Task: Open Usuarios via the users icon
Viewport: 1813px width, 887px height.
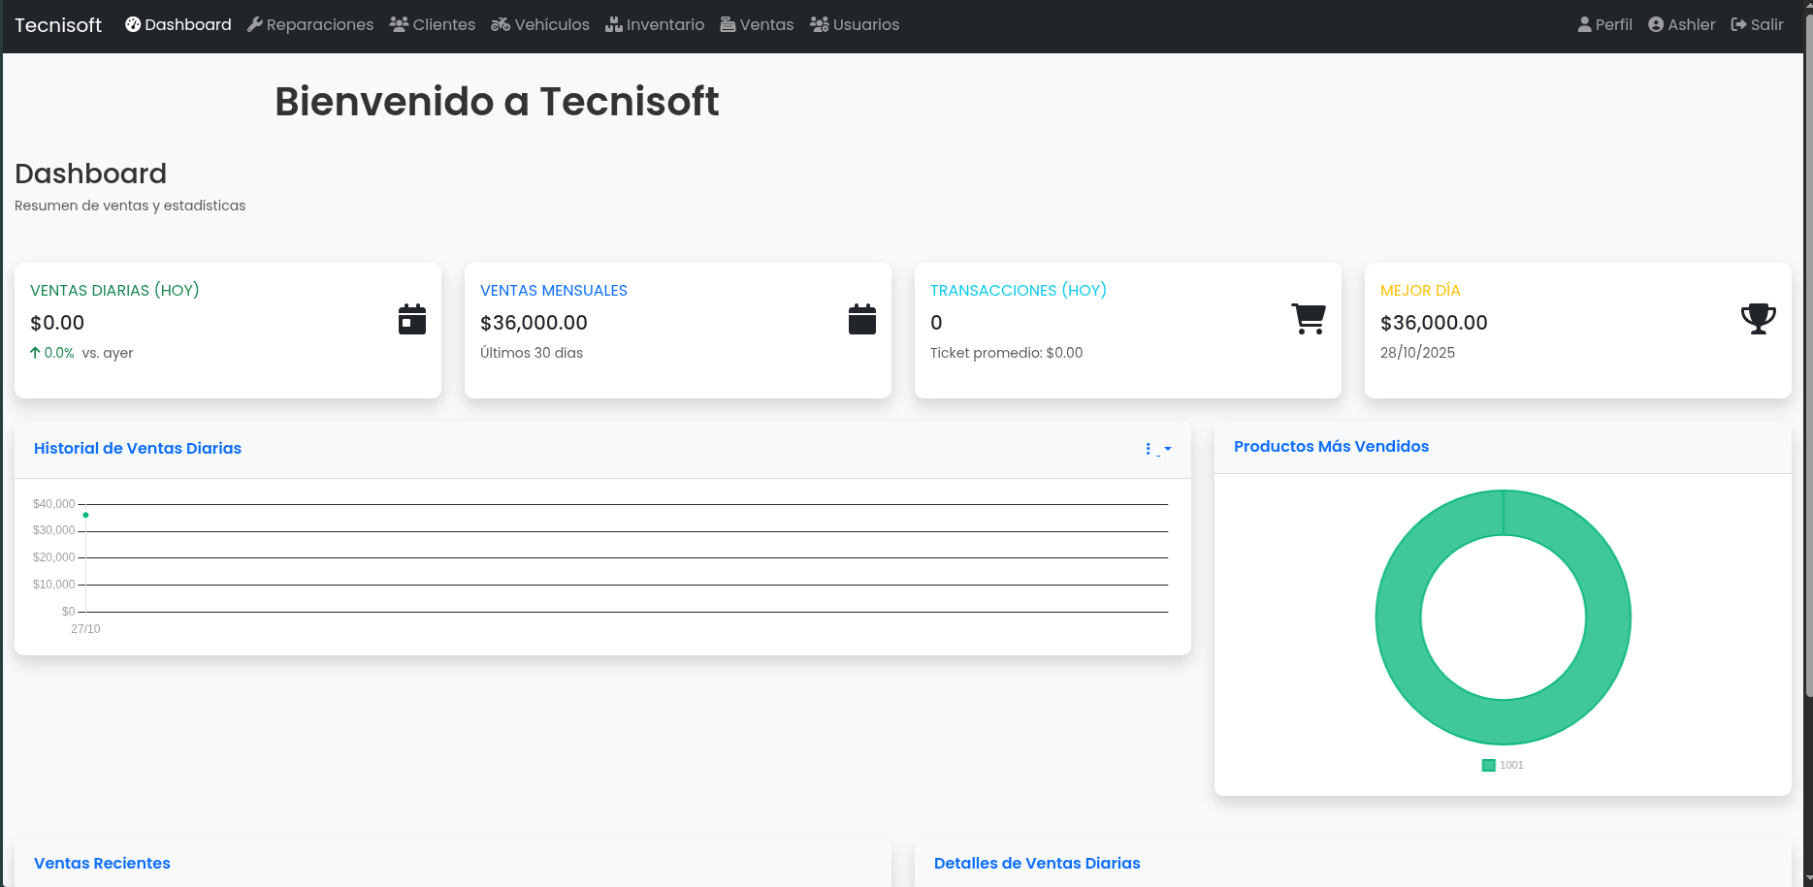Action: click(x=818, y=23)
